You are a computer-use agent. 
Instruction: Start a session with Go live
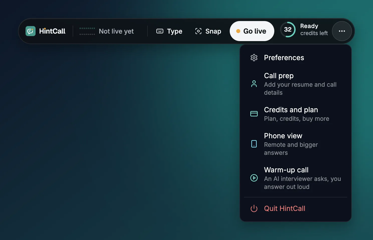(252, 31)
